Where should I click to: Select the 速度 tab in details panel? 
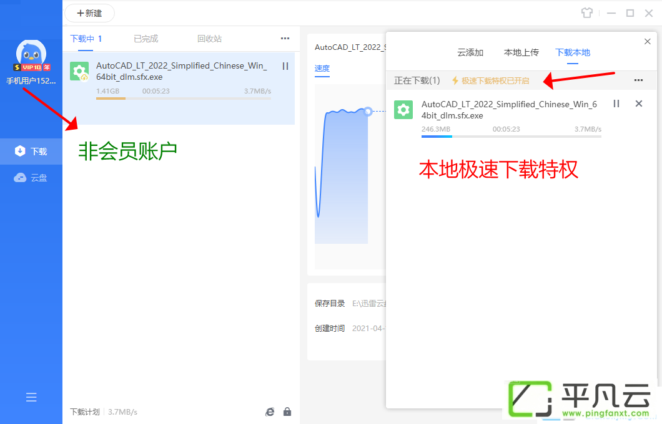point(322,69)
